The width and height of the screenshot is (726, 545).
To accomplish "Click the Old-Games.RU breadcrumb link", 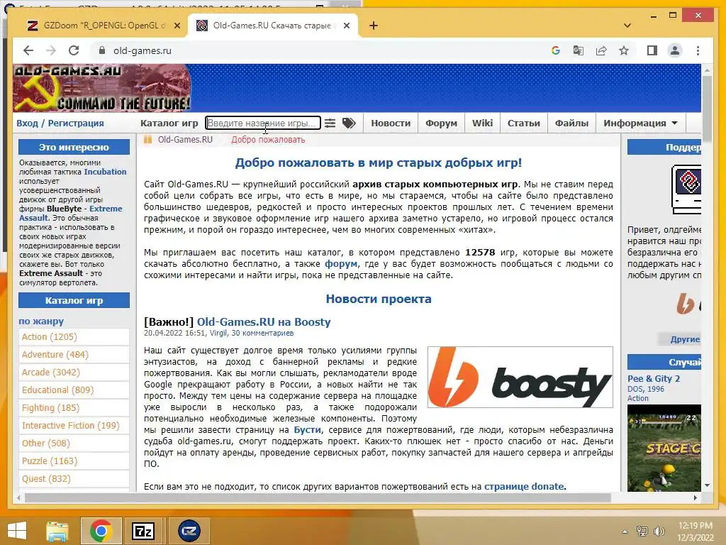I will [x=185, y=140].
